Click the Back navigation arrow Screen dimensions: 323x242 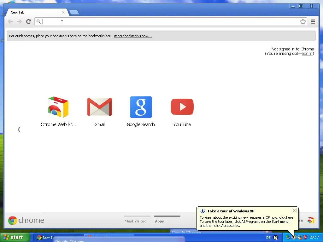coord(10,22)
